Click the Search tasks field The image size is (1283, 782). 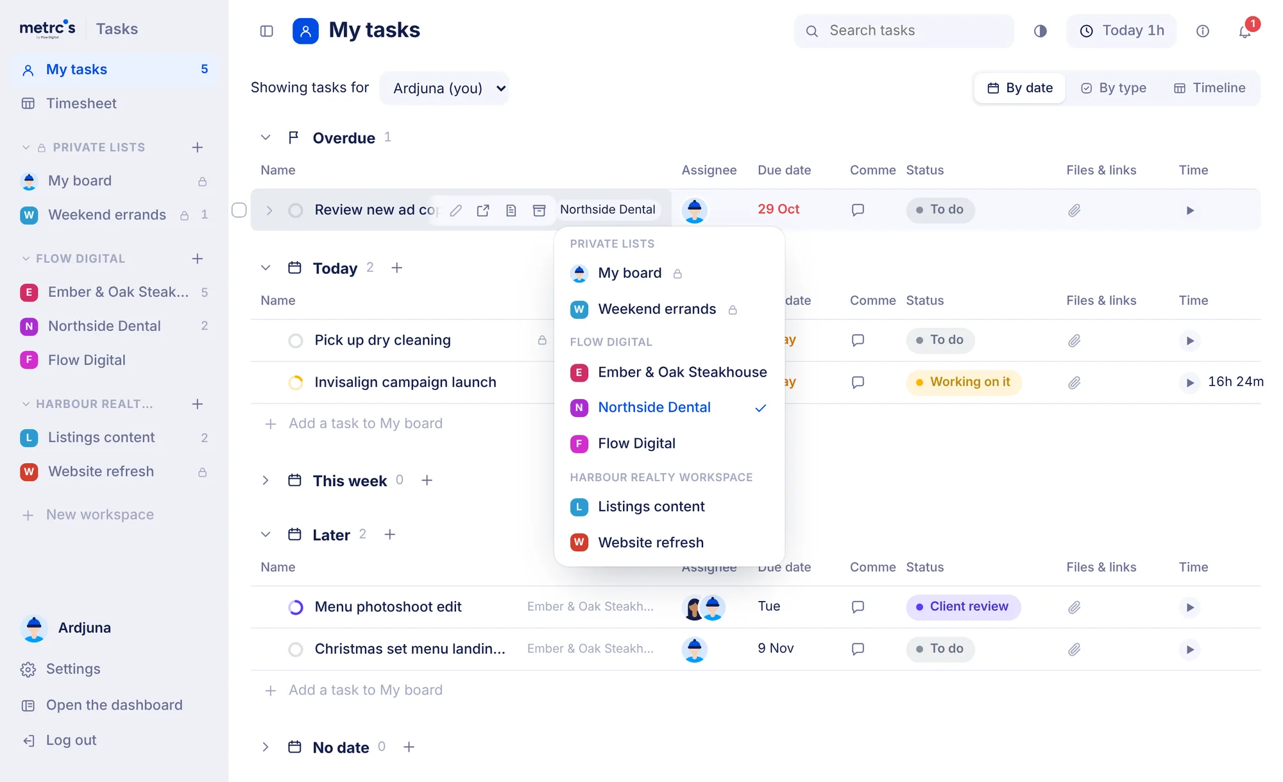(x=904, y=31)
